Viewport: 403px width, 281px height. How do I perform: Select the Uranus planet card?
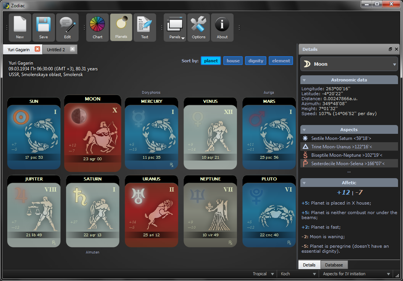(152, 211)
